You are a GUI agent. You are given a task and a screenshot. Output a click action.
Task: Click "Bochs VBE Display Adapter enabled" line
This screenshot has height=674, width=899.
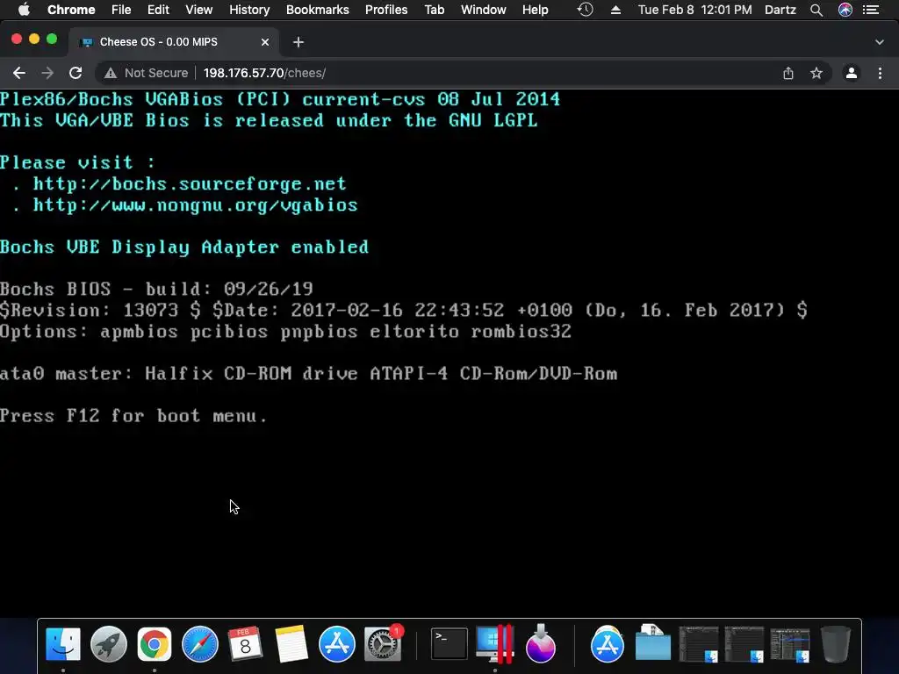point(184,247)
